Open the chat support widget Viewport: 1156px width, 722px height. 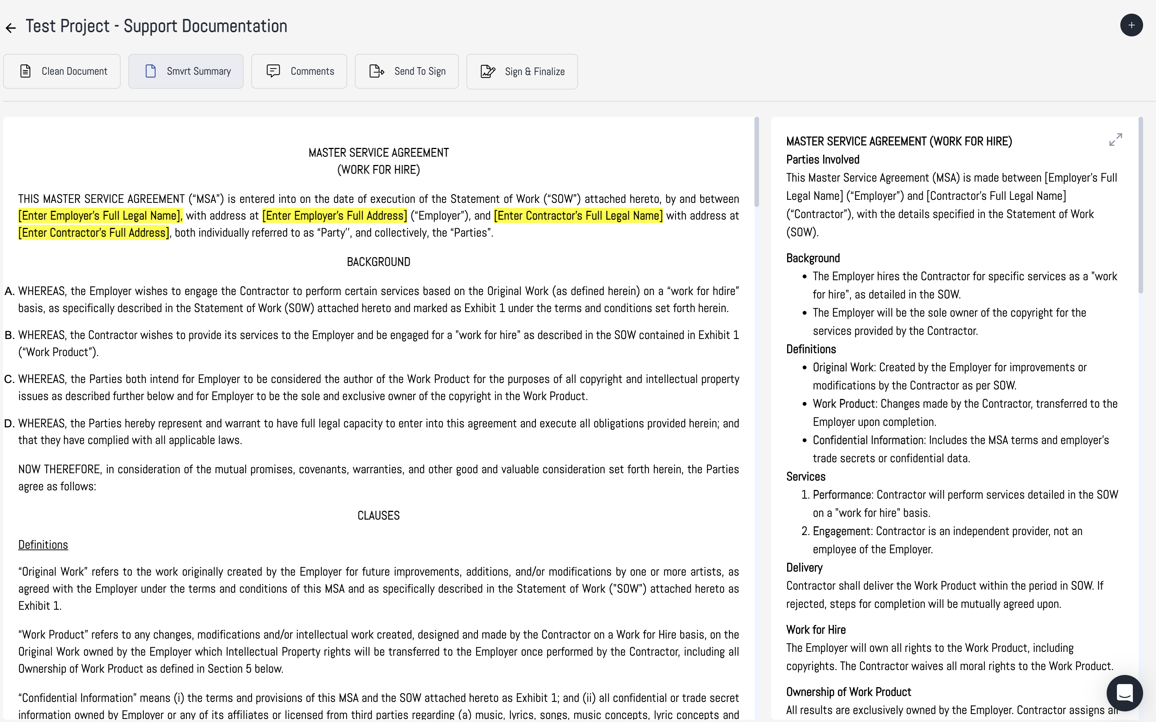point(1124,692)
